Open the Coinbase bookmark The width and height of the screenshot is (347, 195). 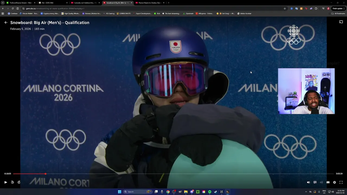click(12, 13)
